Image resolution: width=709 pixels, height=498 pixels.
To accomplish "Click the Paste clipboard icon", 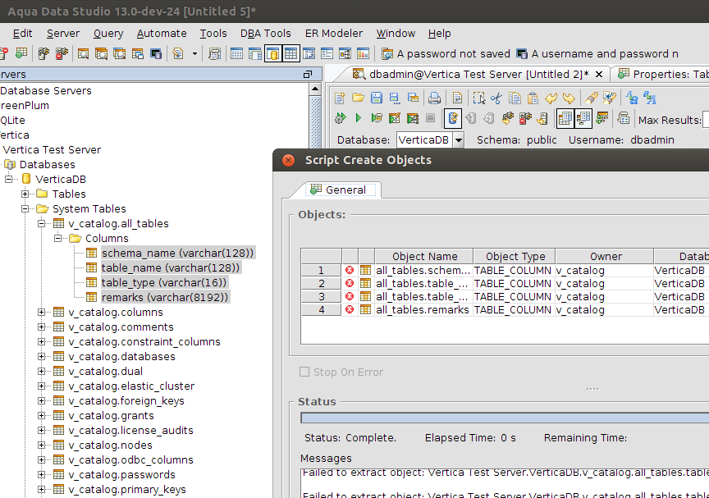I will click(x=532, y=98).
